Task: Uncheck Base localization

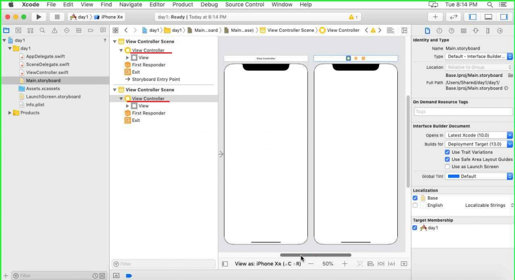Action: [415, 198]
